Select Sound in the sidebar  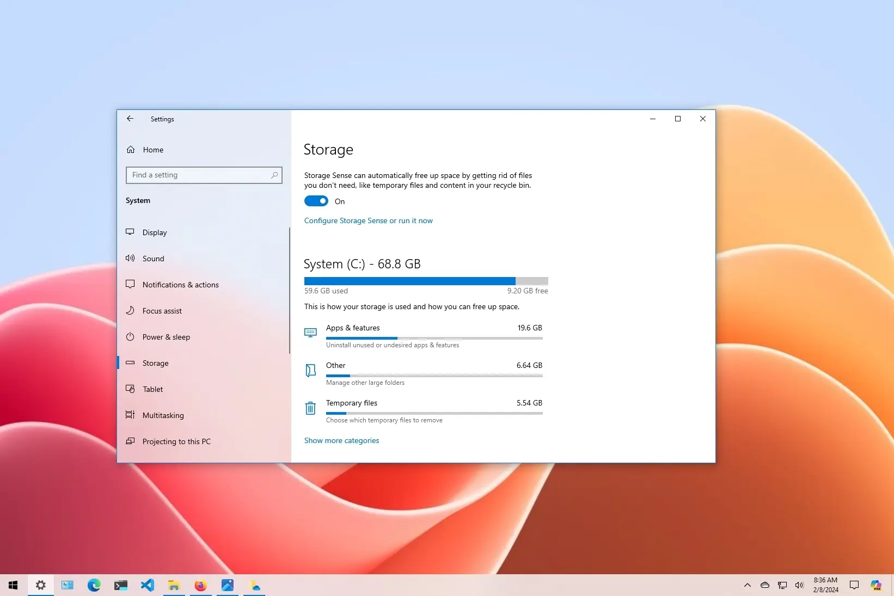point(204,259)
